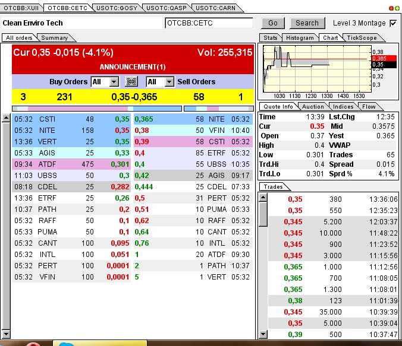The image size is (402, 346).
Task: Click the best bid-ask 0,35-0,365 summary
Action: coord(134,97)
